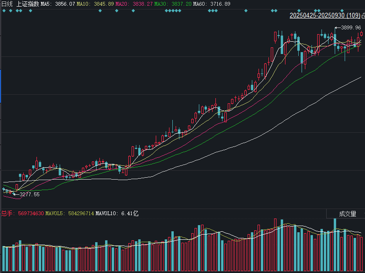This screenshot has width=365, height=273.
Task: Open the 成交量 indicator button
Action: pos(347,214)
